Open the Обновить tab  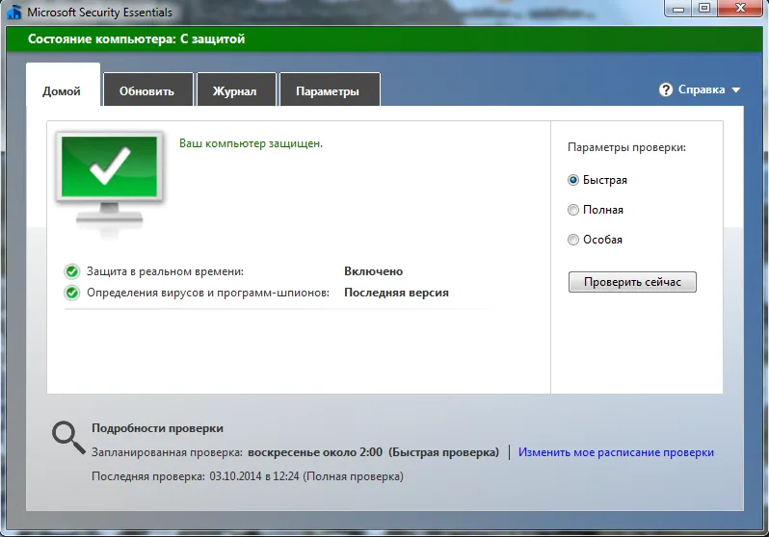147,91
